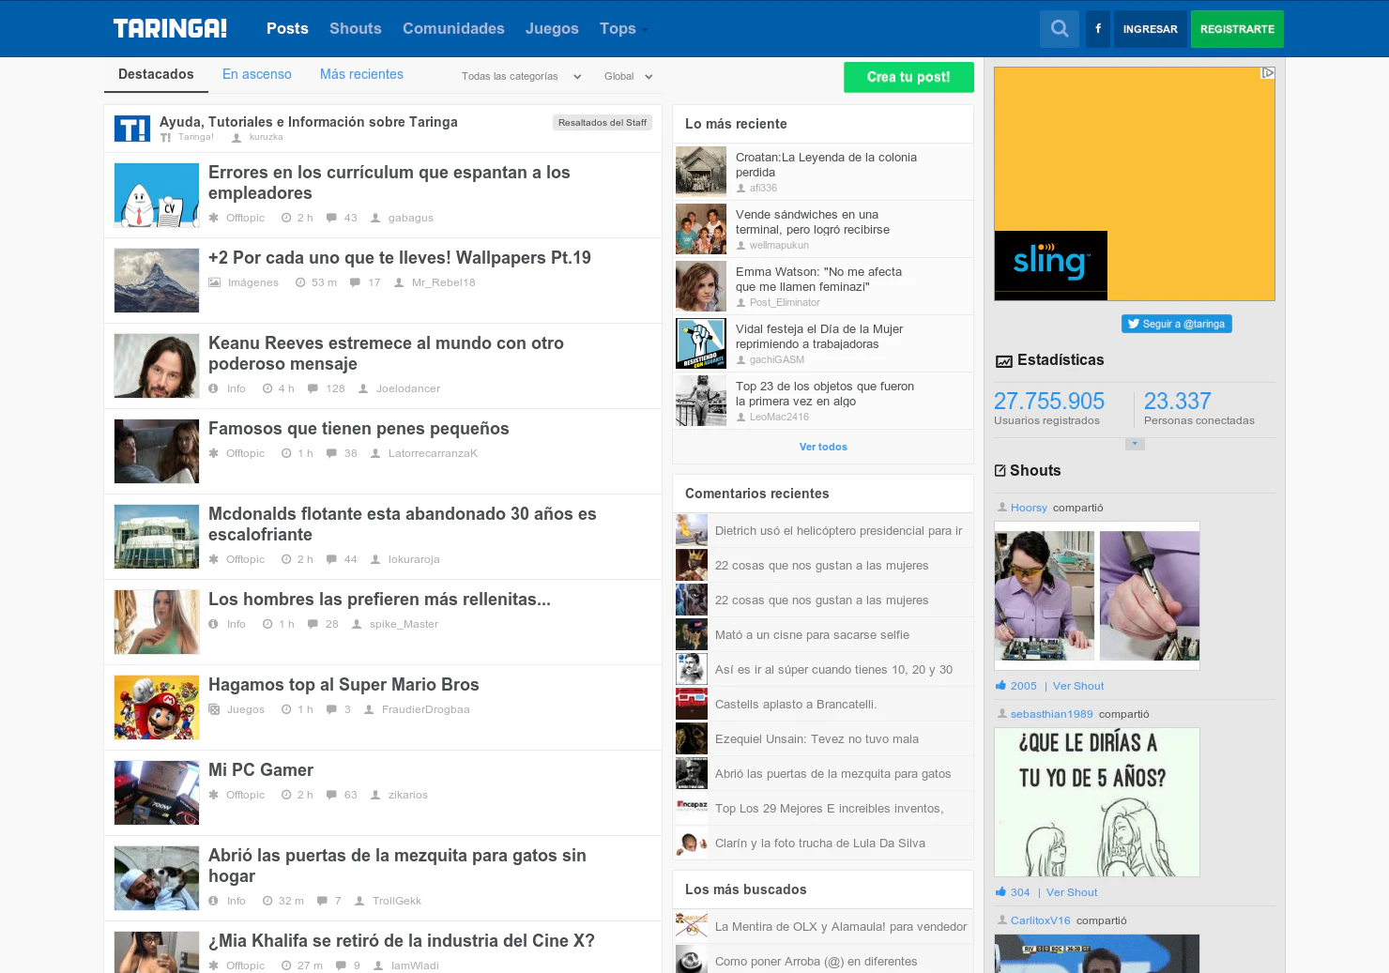Click comment icon on Keanu Reeves post
The width and height of the screenshot is (1389, 973).
pos(313,388)
